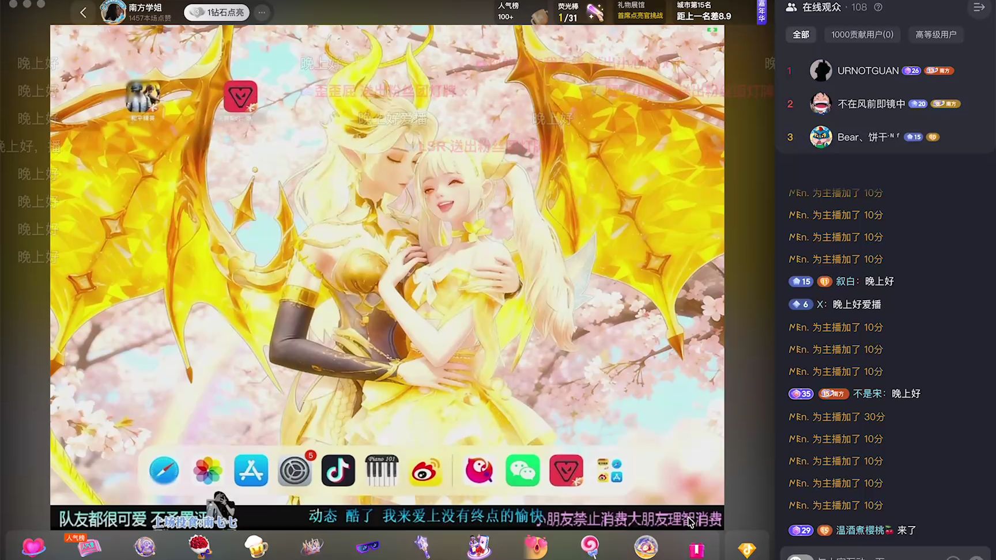The width and height of the screenshot is (996, 560).
Task: Open viewer Bear、饼干 profile
Action: (868, 137)
